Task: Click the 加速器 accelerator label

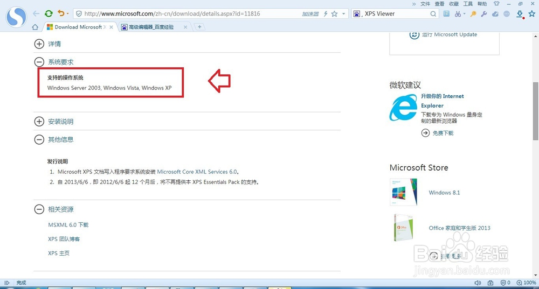Action: (310, 14)
